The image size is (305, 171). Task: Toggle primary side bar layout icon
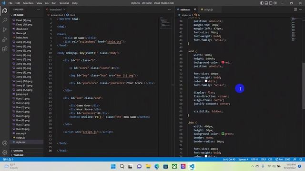[x=262, y=3]
